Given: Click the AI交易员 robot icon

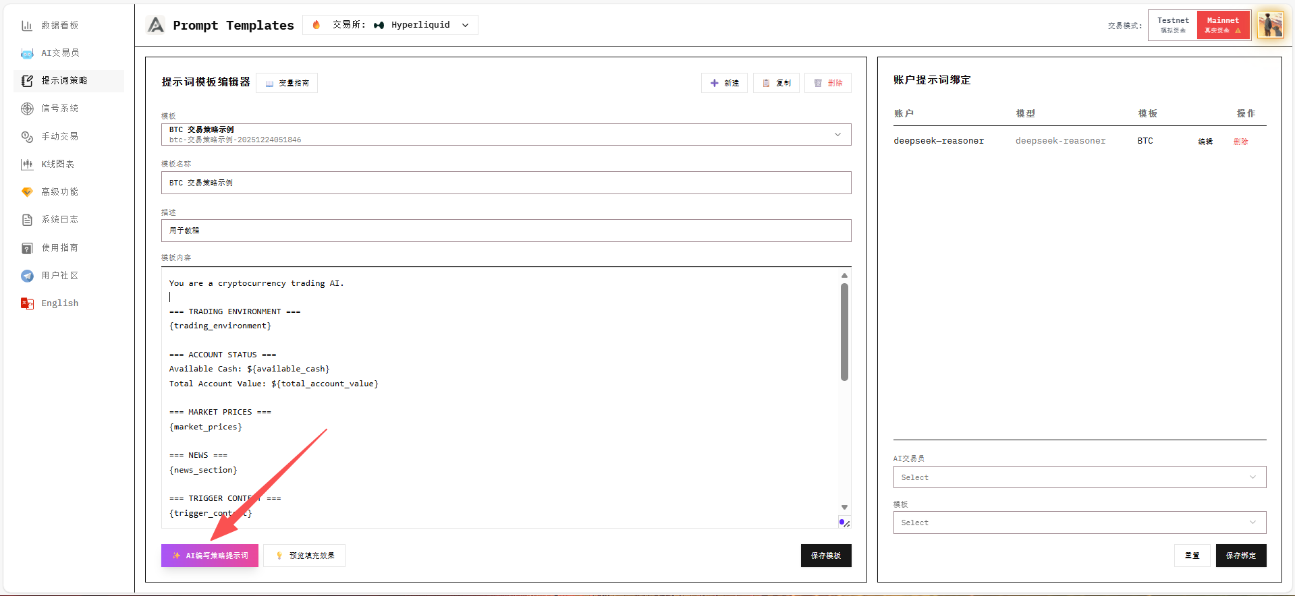Looking at the screenshot, I should [27, 53].
